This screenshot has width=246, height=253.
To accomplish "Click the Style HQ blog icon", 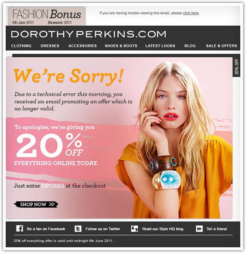I will point(134,229).
